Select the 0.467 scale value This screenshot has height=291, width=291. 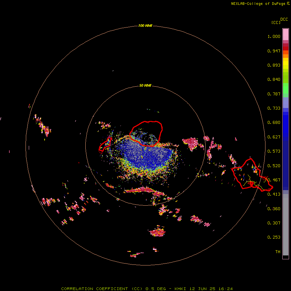274,180
